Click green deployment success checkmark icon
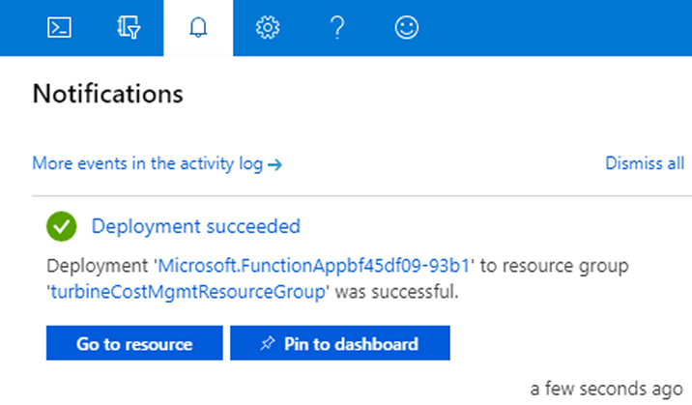This screenshot has height=405, width=692. [x=61, y=226]
